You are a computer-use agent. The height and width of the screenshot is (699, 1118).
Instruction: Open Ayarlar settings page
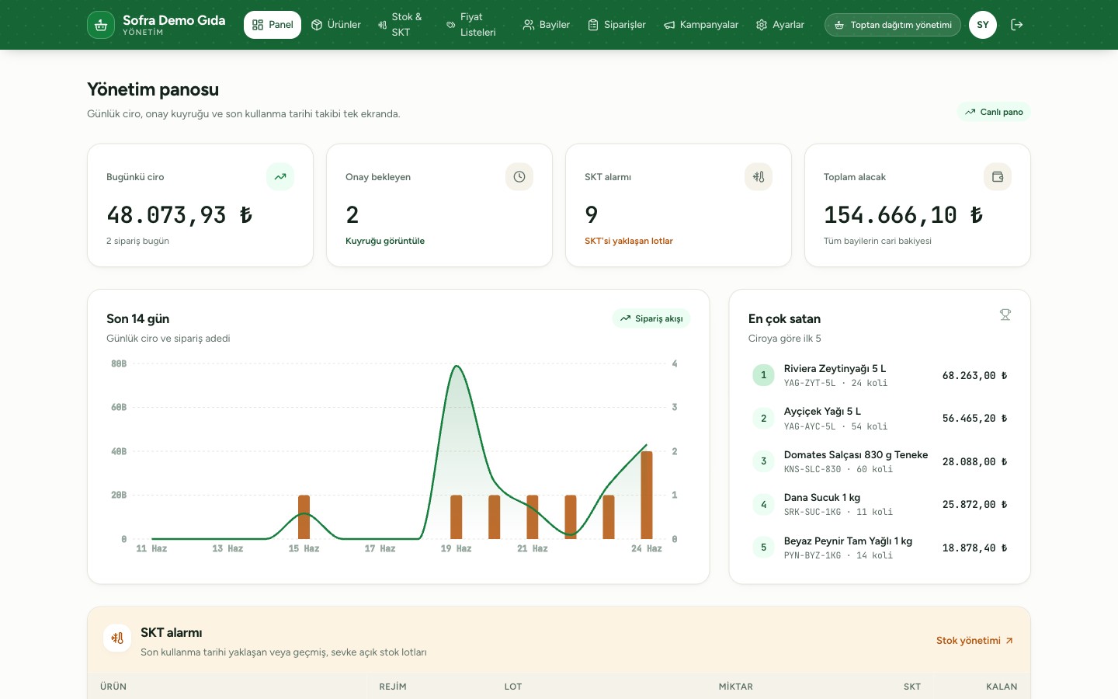(780, 25)
